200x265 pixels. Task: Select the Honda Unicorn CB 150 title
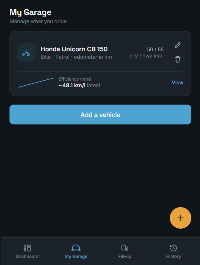[74, 49]
